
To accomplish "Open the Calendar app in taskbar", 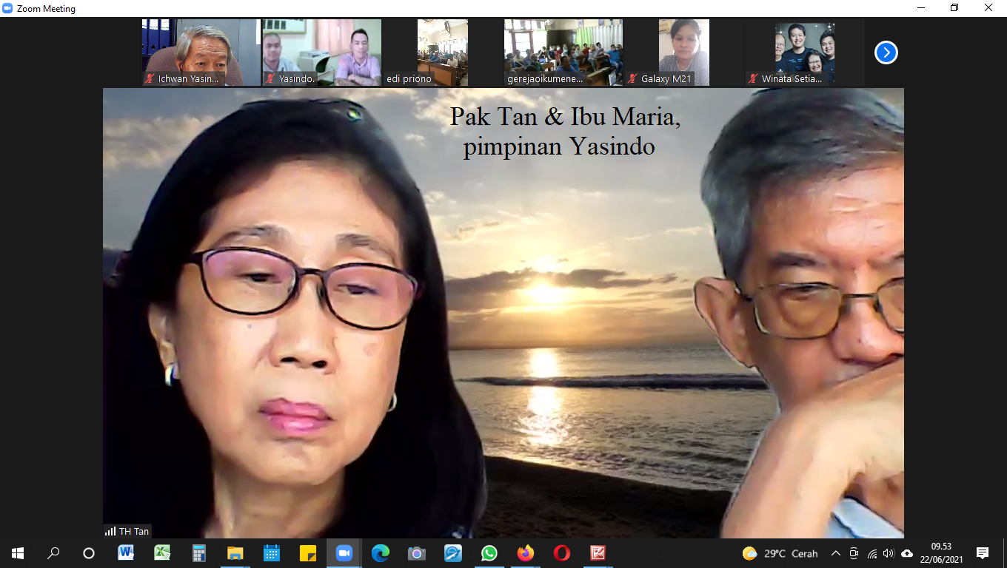I will (x=271, y=553).
